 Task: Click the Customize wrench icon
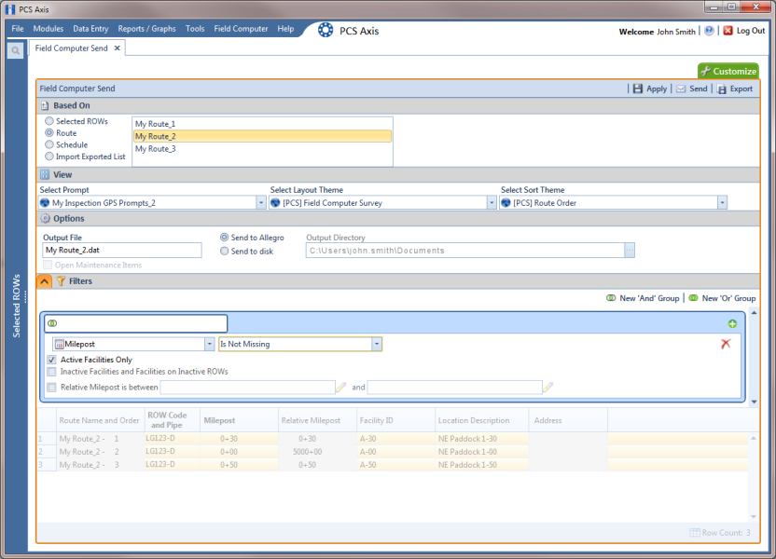pyautogui.click(x=706, y=71)
